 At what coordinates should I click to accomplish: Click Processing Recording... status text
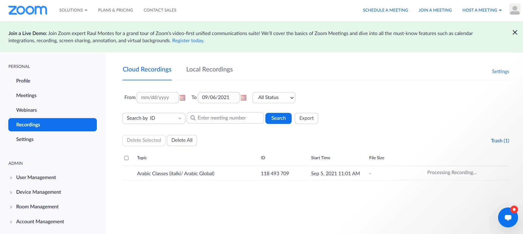pyautogui.click(x=452, y=172)
